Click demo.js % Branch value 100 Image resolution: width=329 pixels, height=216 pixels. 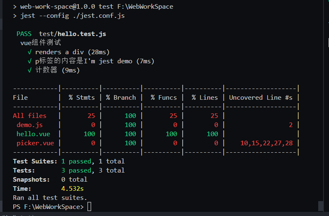click(130, 125)
